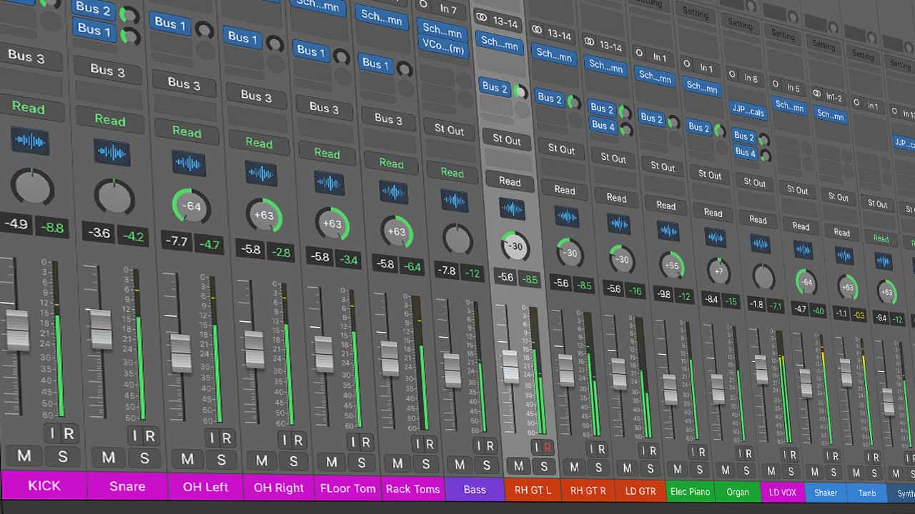Click the Snare channel pan knob
Screen dimensions: 915x514
tap(114, 196)
